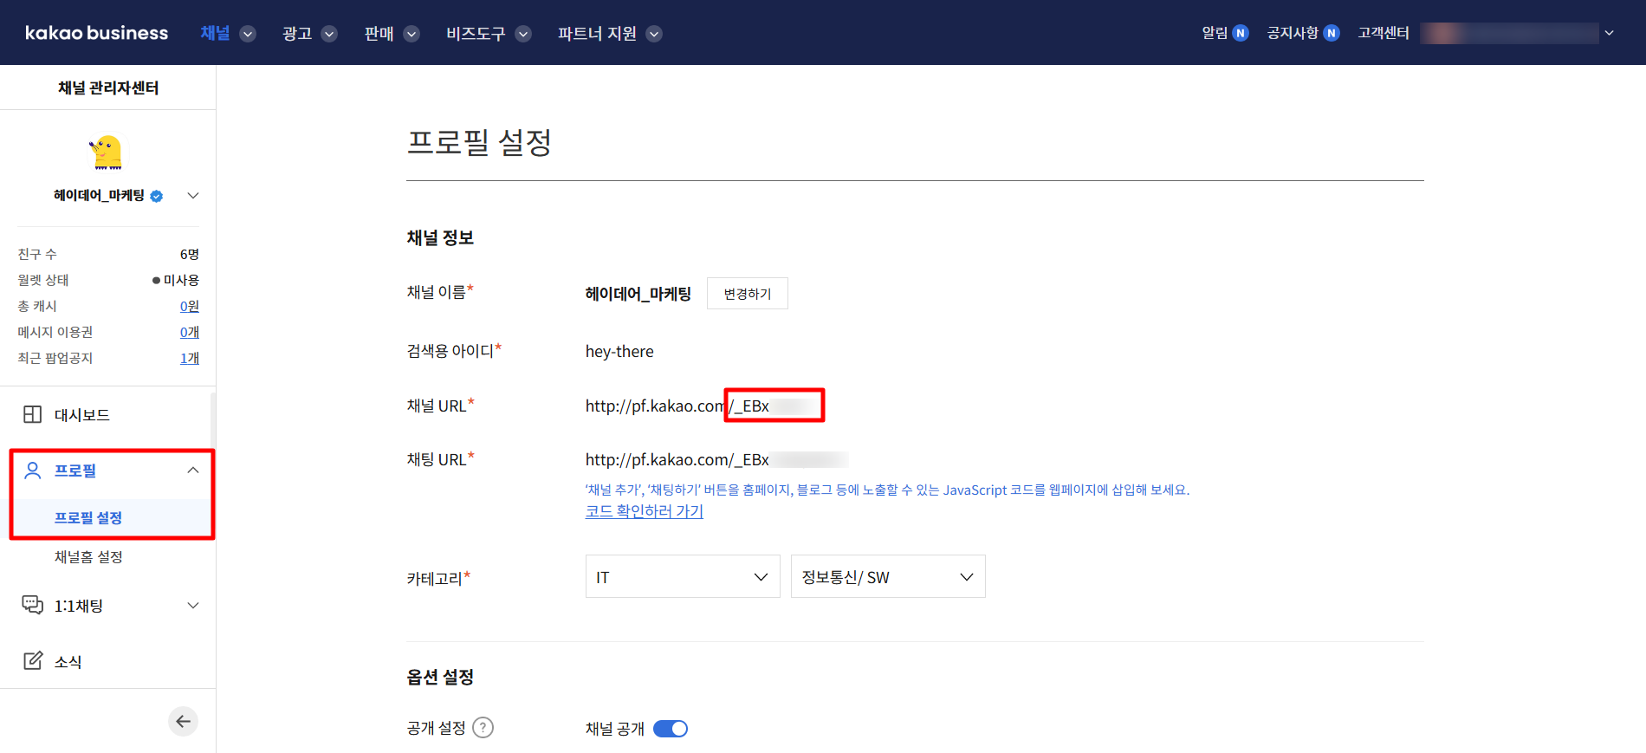Open 코드 확인하러 가기 link
Image resolution: width=1646 pixels, height=753 pixels.
click(645, 511)
